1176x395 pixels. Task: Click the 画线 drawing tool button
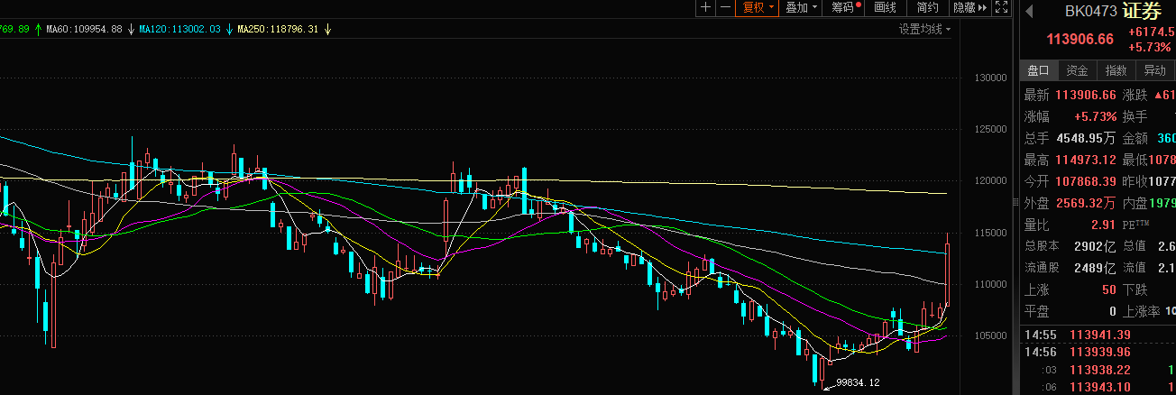tap(886, 8)
